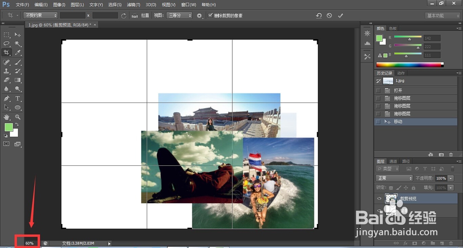This screenshot has height=248, width=463.
Task: Switch to the 通道 tab
Action: coord(393,161)
